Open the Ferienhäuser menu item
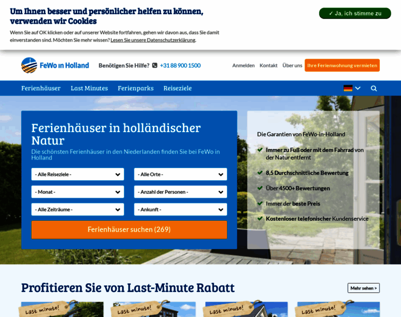This screenshot has height=317, width=401. [x=41, y=88]
